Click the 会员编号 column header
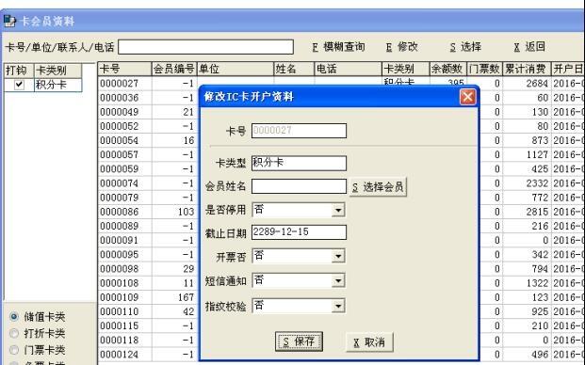The height and width of the screenshot is (365, 585). pyautogui.click(x=174, y=69)
